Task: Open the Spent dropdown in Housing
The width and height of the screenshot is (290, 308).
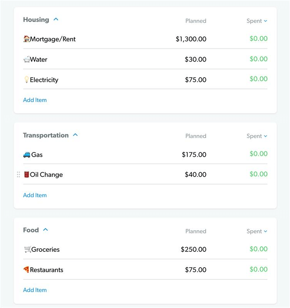Action: pos(257,21)
